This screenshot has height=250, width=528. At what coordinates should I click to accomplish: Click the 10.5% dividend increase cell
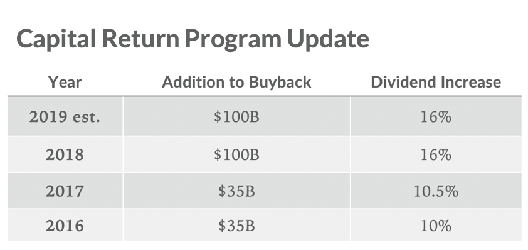(436, 191)
